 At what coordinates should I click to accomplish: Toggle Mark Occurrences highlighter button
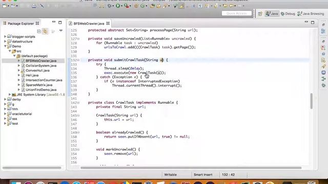[x=181, y=6]
